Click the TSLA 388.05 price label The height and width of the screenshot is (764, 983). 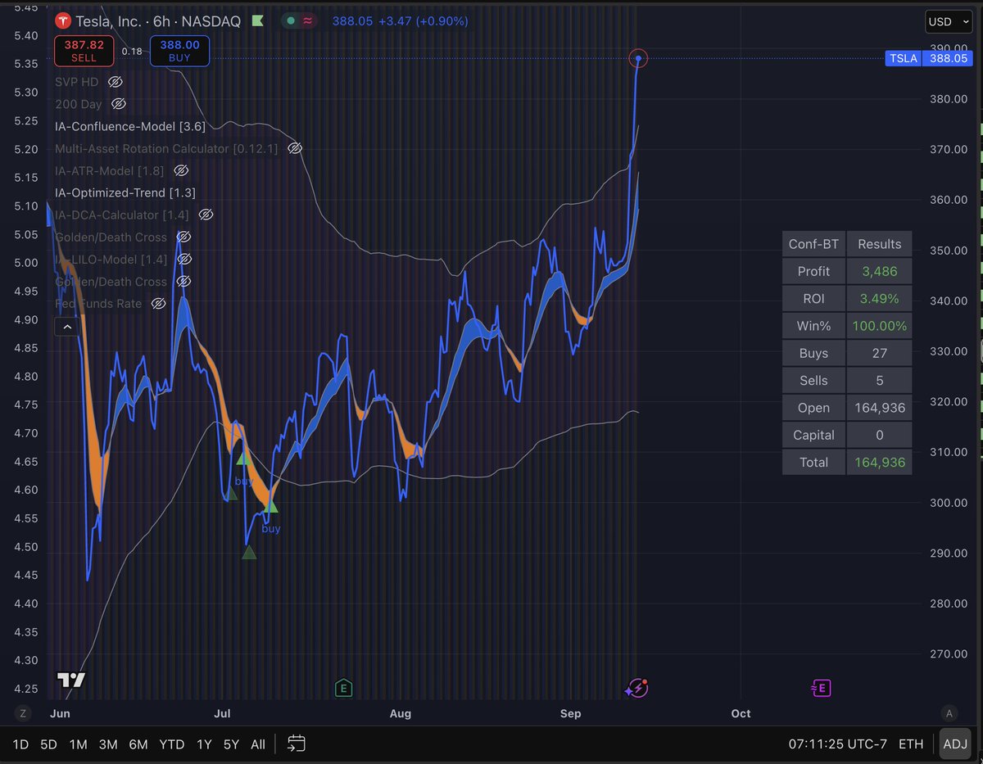pyautogui.click(x=928, y=58)
